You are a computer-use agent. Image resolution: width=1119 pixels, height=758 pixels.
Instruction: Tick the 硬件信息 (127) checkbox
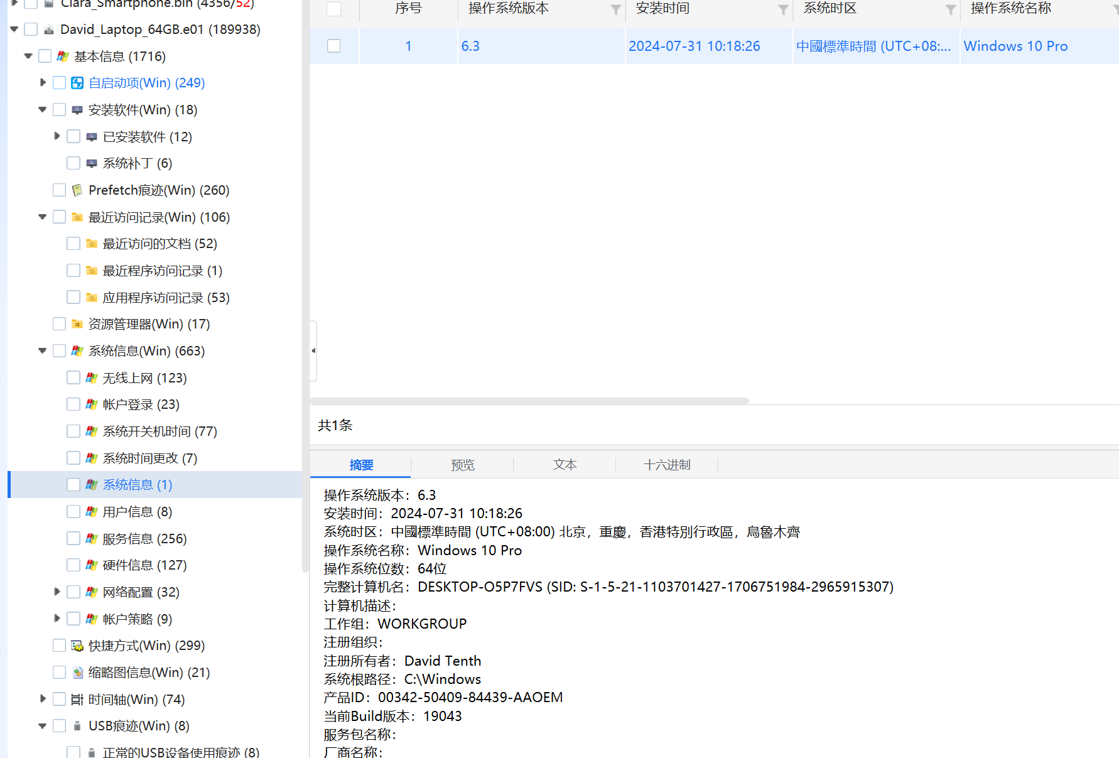pyautogui.click(x=73, y=565)
